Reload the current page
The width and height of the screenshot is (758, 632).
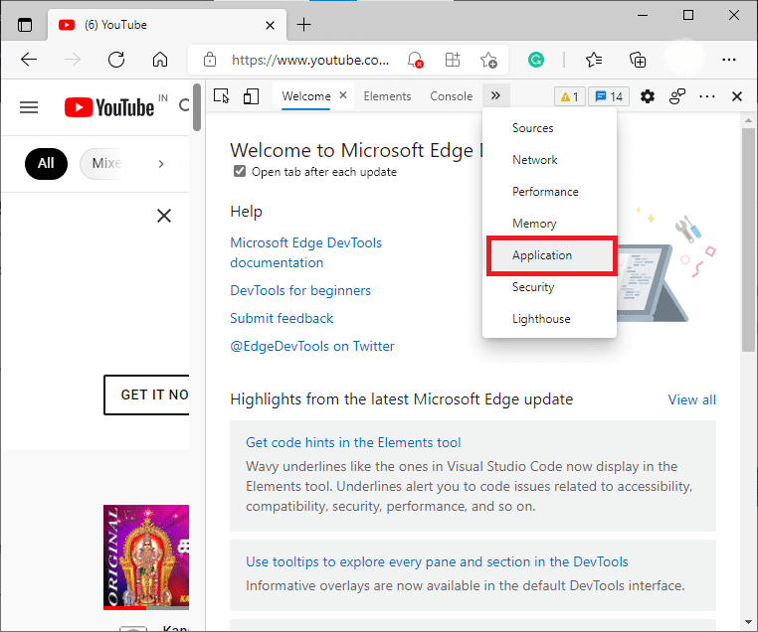coord(116,60)
